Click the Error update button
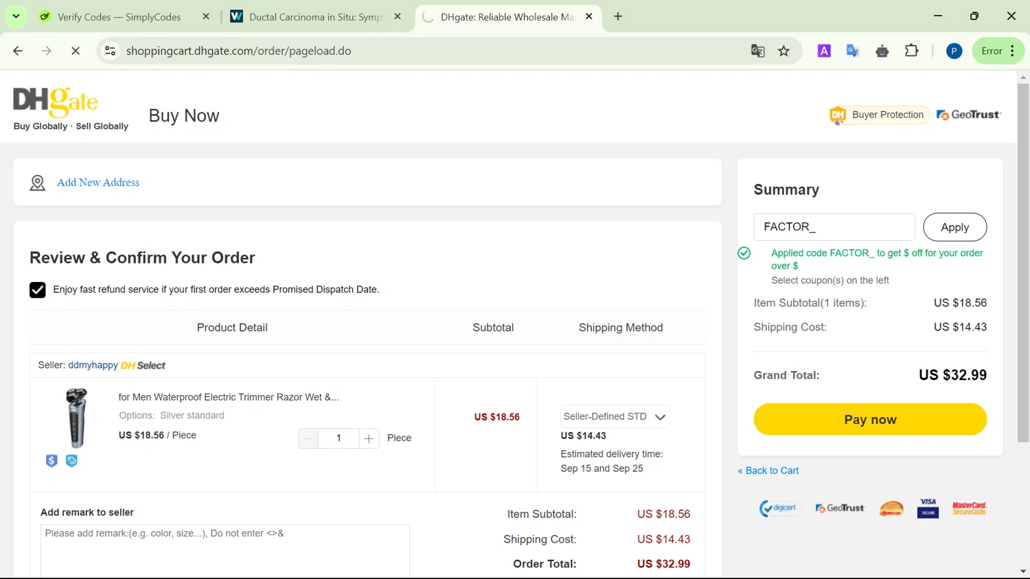The image size is (1030, 579). click(998, 51)
